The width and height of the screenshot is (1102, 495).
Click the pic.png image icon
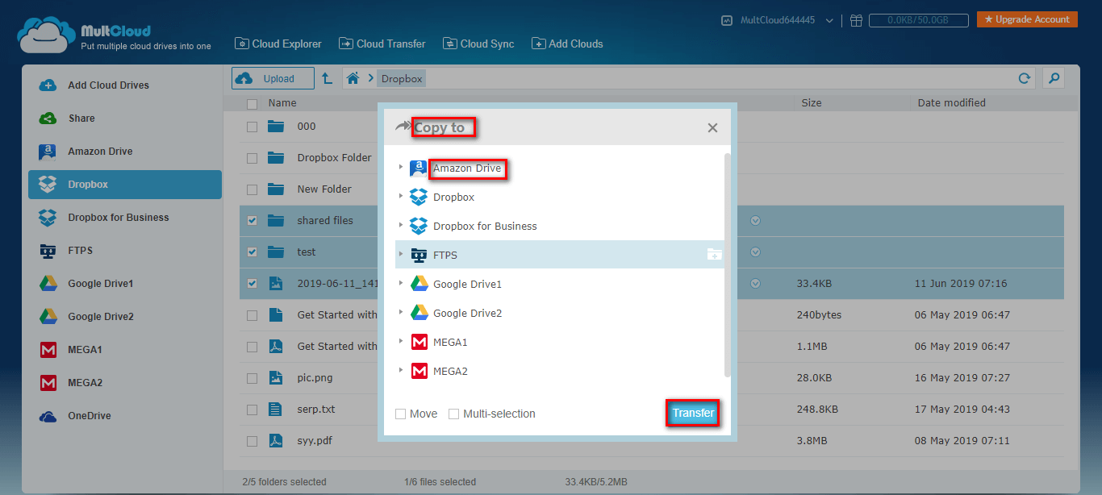pos(276,378)
